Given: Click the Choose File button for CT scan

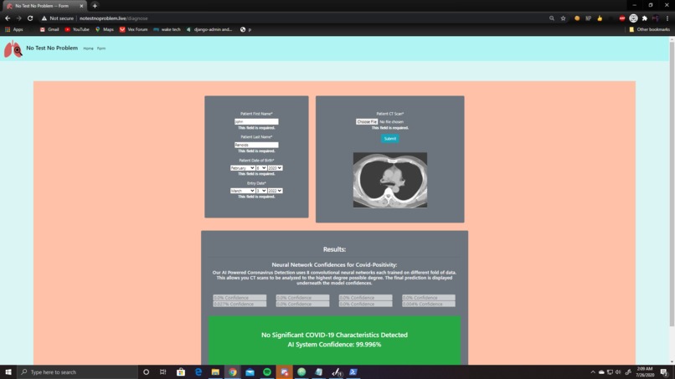Looking at the screenshot, I should coord(367,122).
